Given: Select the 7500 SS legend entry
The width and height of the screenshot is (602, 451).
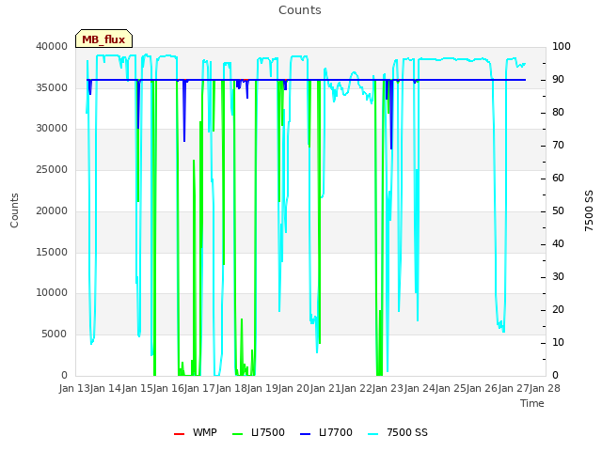Looking at the screenshot, I should point(397,432).
